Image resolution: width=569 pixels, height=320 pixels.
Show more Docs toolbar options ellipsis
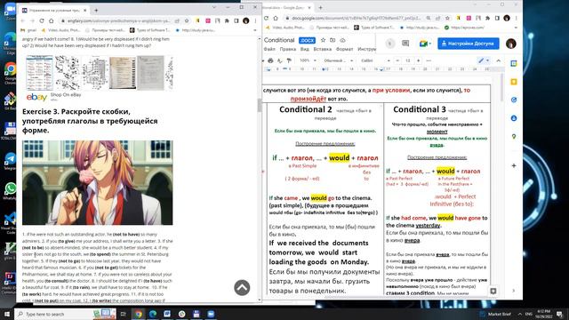(x=429, y=60)
